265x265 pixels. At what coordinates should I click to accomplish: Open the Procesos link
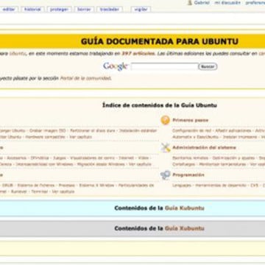pyautogui.click(x=67, y=185)
